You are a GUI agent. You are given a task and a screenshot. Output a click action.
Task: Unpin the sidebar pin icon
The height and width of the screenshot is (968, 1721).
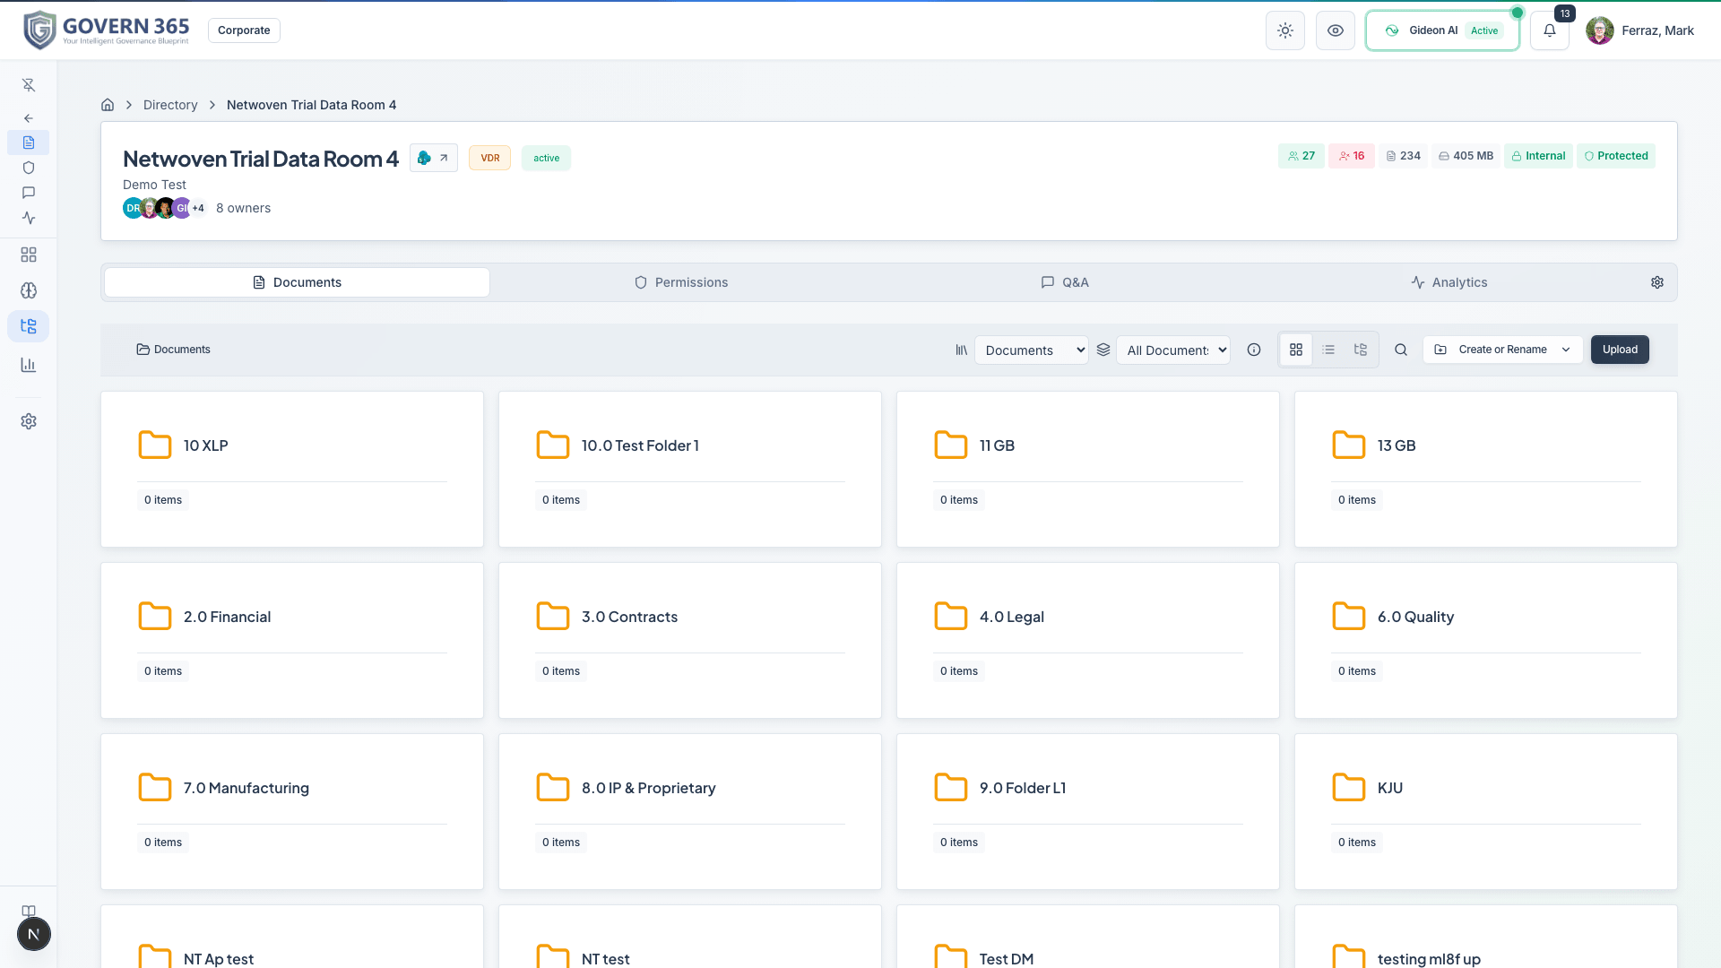coord(29,85)
